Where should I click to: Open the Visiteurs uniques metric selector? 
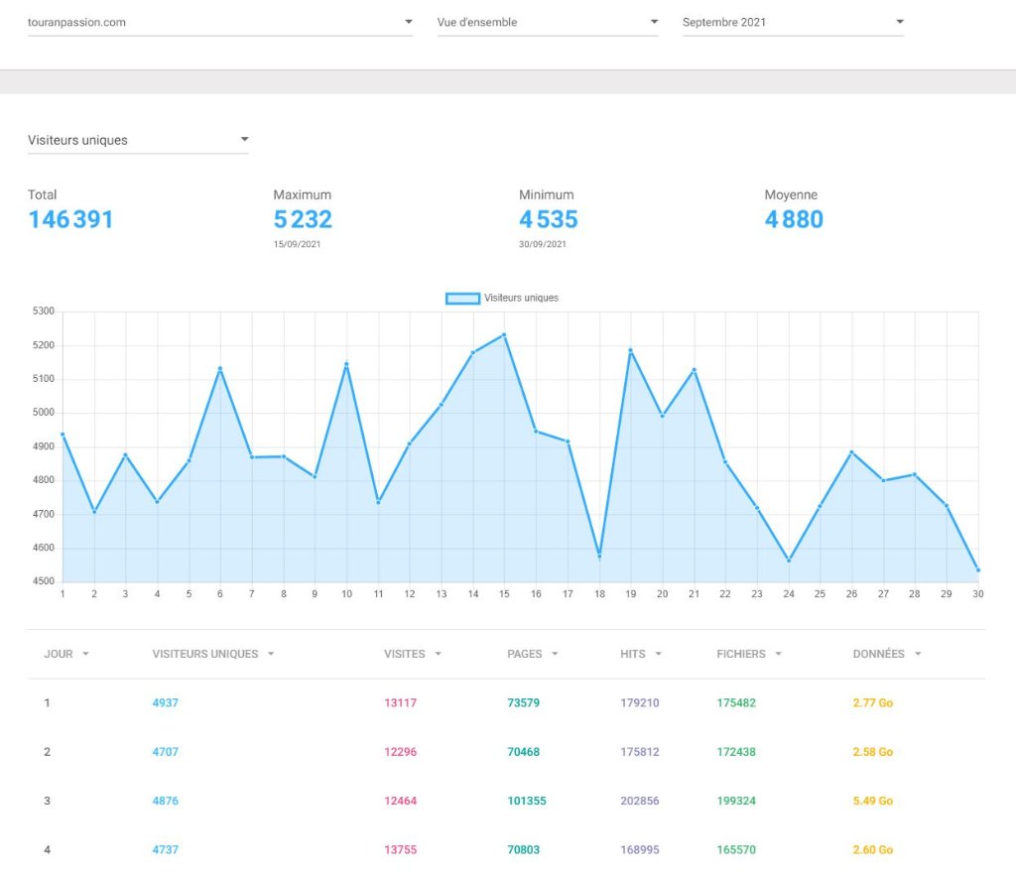point(138,140)
